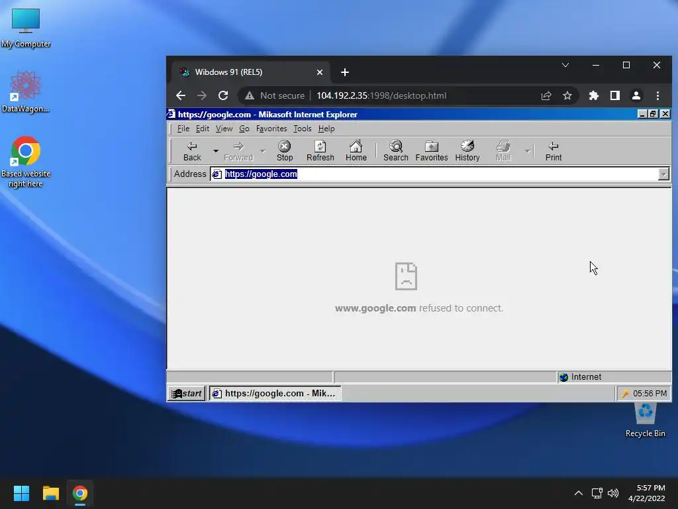Image resolution: width=678 pixels, height=509 pixels.
Task: Open Chrome's three-dot menu
Action: point(657,95)
